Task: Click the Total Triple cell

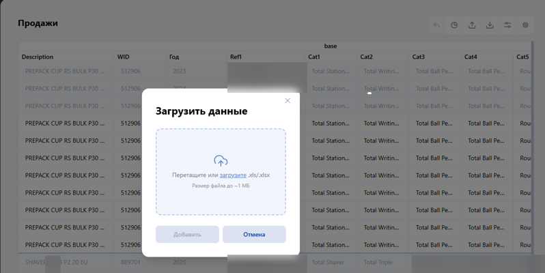Action: tap(383, 262)
